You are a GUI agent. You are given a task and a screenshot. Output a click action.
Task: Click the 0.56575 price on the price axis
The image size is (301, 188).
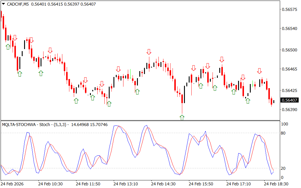click(x=289, y=10)
